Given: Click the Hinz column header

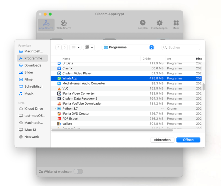Looking at the screenshot, I should coord(199,59).
